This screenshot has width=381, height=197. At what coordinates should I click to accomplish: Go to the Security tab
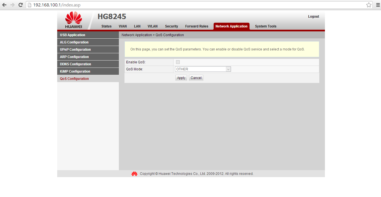[172, 26]
